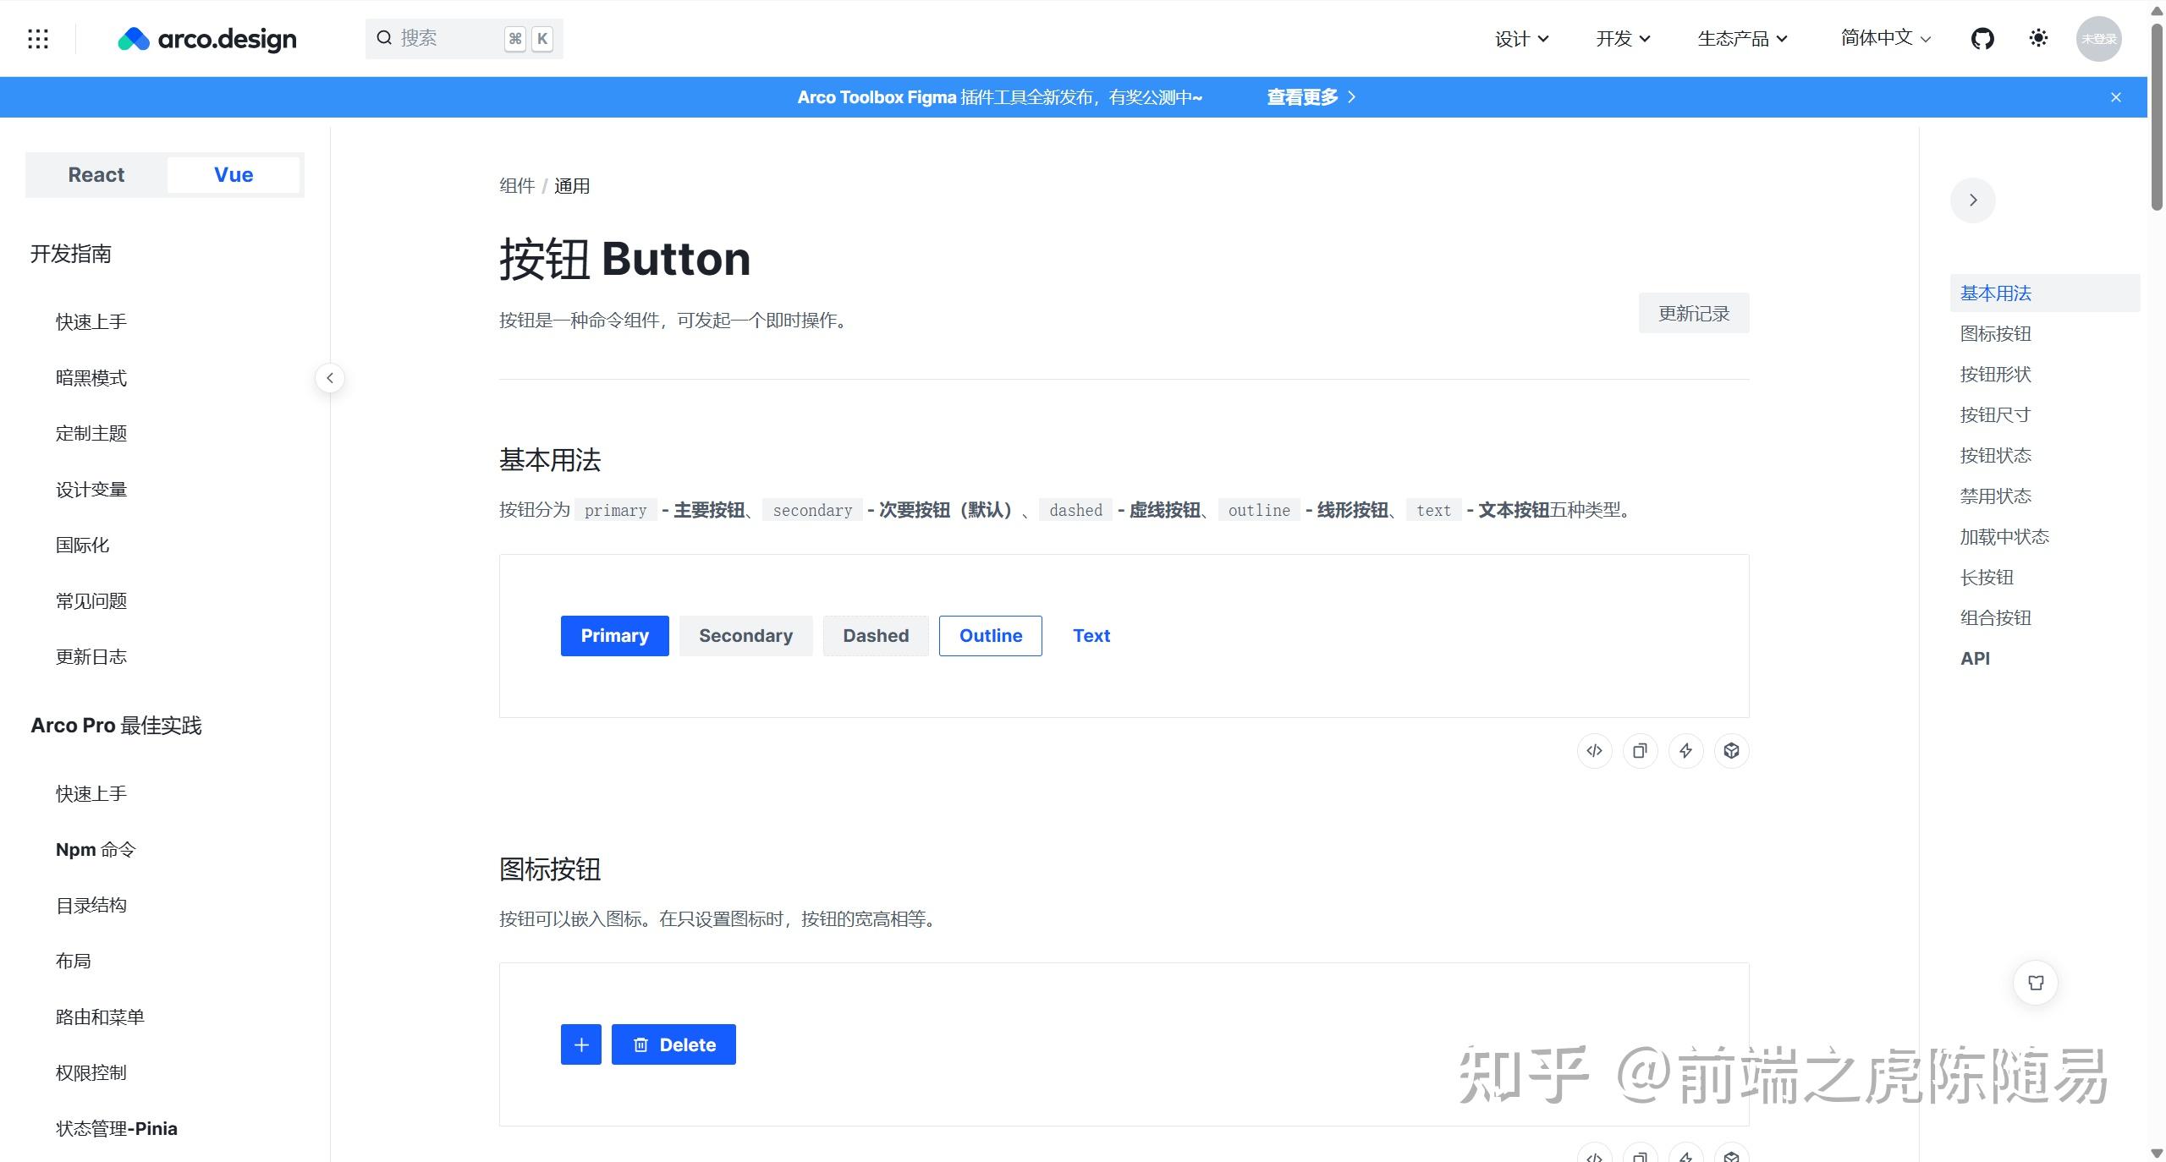The height and width of the screenshot is (1162, 2166).
Task: Switch framework from Vue to React
Action: 96,174
